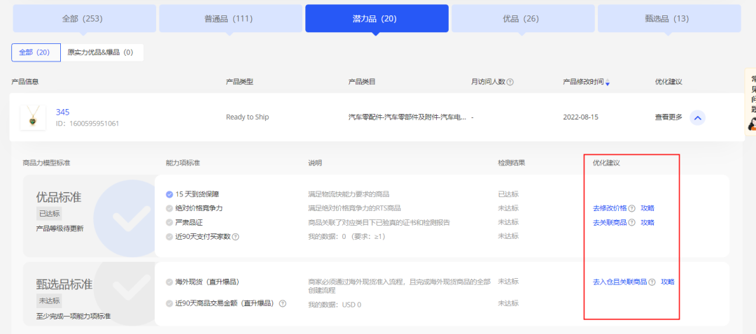Click the 能力项标准 column header
The width and height of the screenshot is (756, 334).
point(183,163)
